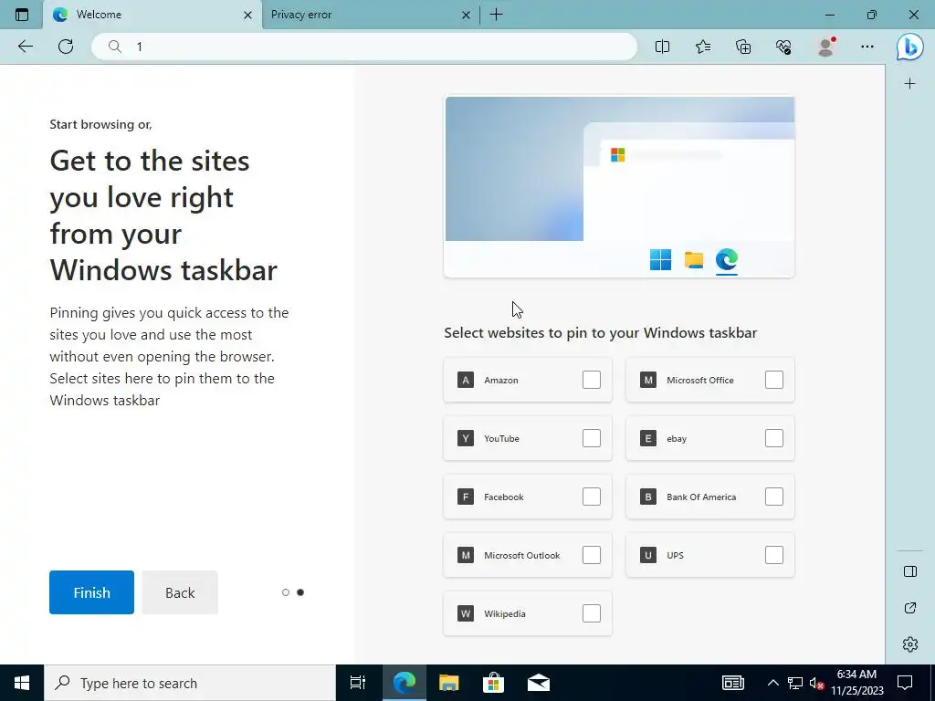This screenshot has width=935, height=701.
Task: Open the Favorites star list
Action: coord(703,47)
